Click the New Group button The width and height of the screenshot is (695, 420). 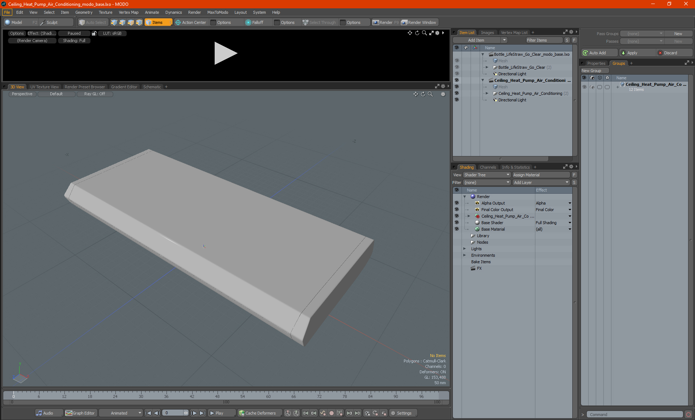[x=595, y=71]
